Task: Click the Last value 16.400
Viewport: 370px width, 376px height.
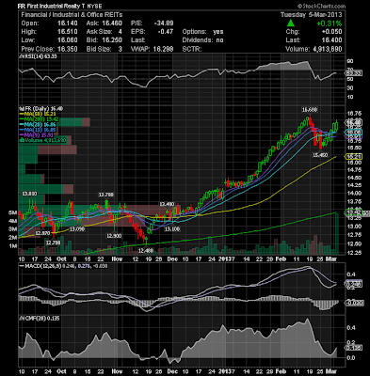Action: pyautogui.click(x=331, y=40)
